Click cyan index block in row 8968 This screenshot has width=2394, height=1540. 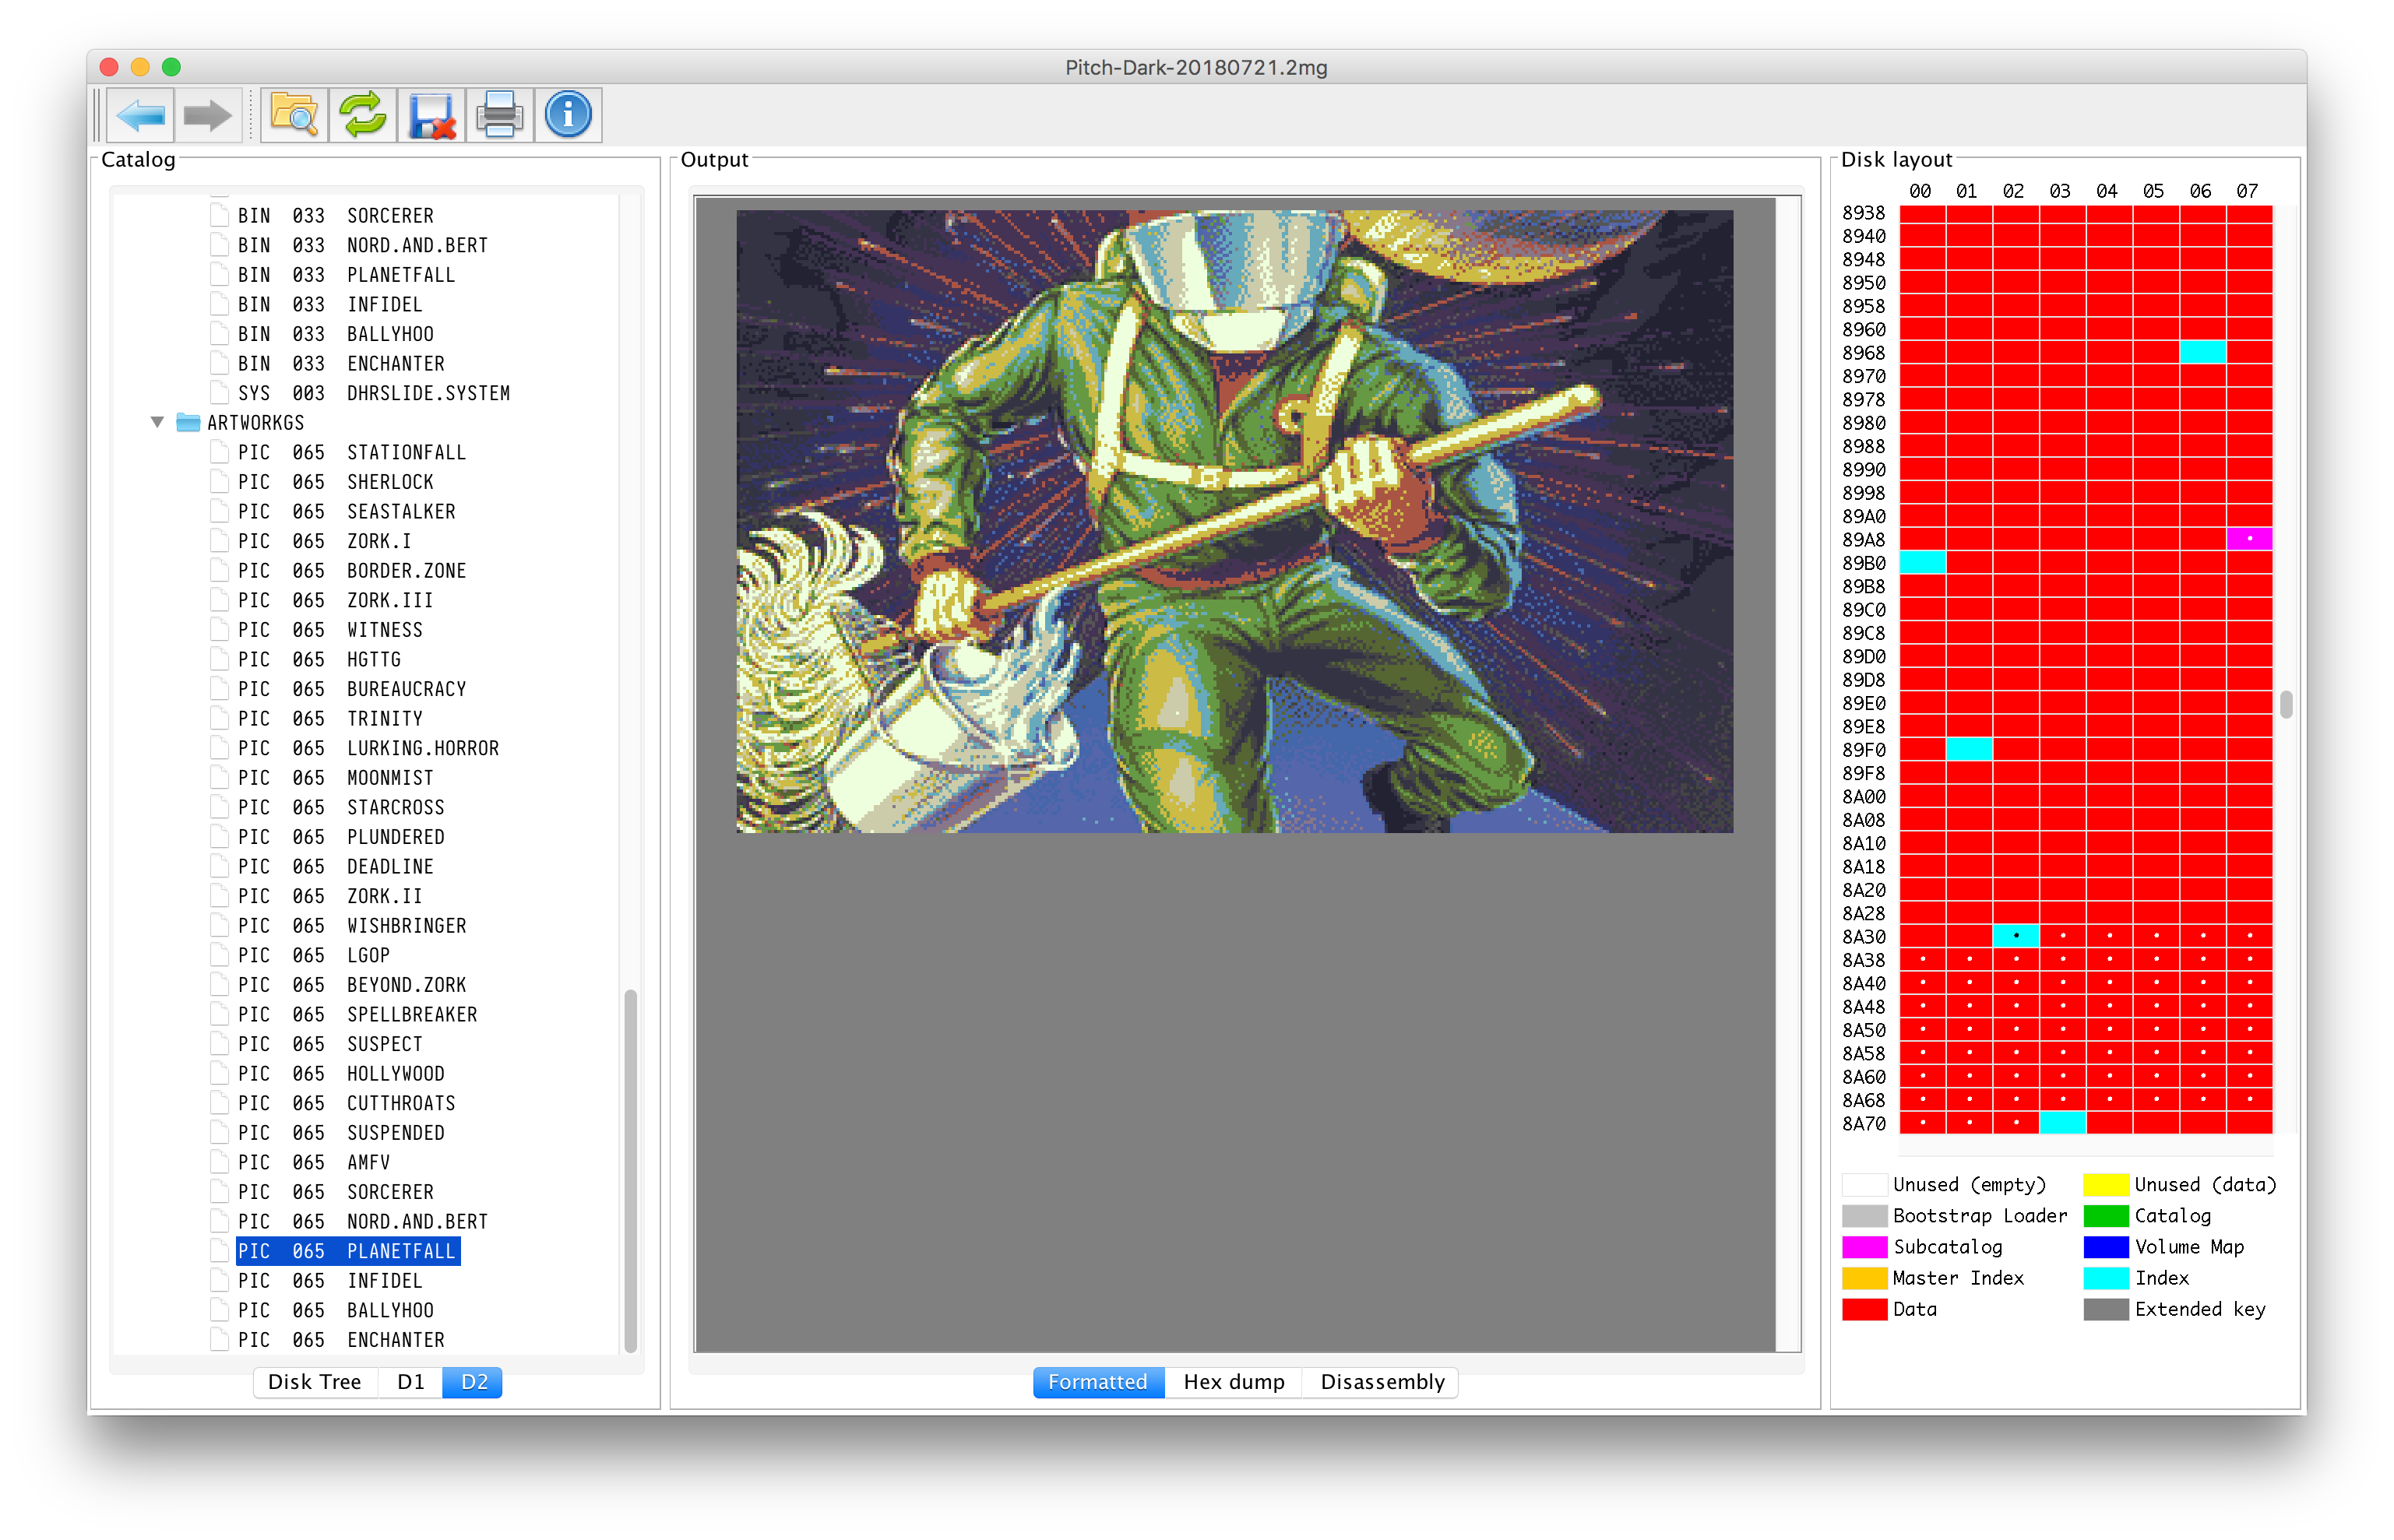pyautogui.click(x=2202, y=352)
